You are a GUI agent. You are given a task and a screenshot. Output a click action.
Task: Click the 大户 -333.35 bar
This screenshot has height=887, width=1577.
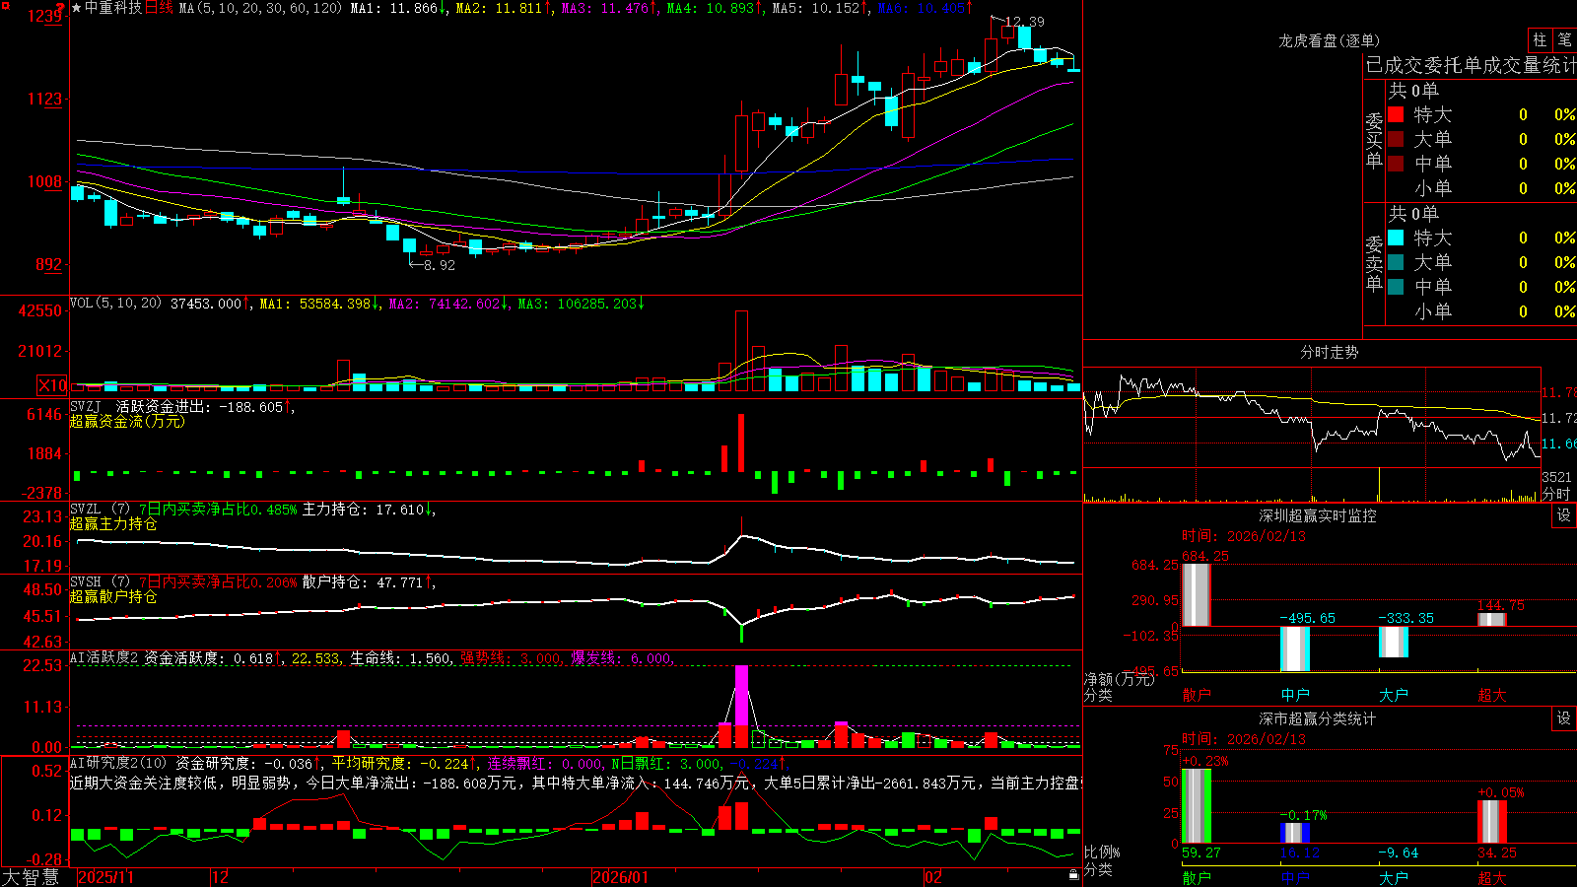1394,642
